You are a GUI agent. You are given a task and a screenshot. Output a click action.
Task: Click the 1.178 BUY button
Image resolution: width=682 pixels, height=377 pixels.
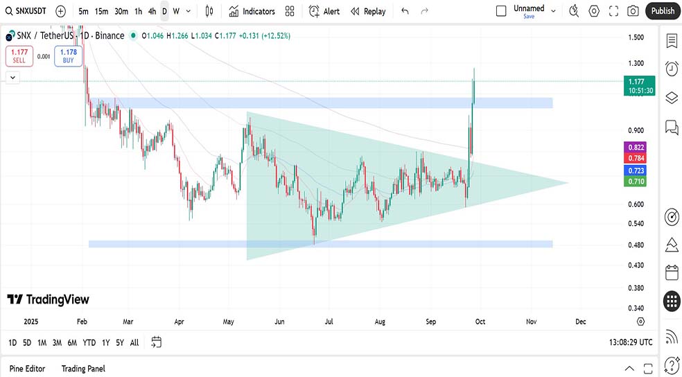tap(69, 57)
